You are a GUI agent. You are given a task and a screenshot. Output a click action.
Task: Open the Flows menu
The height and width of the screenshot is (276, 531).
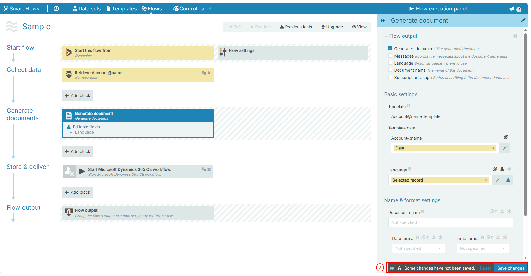click(x=152, y=9)
